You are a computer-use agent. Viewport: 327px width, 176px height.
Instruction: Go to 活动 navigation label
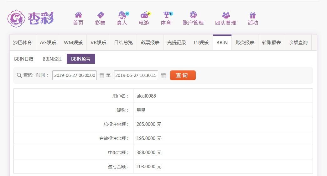(x=253, y=23)
